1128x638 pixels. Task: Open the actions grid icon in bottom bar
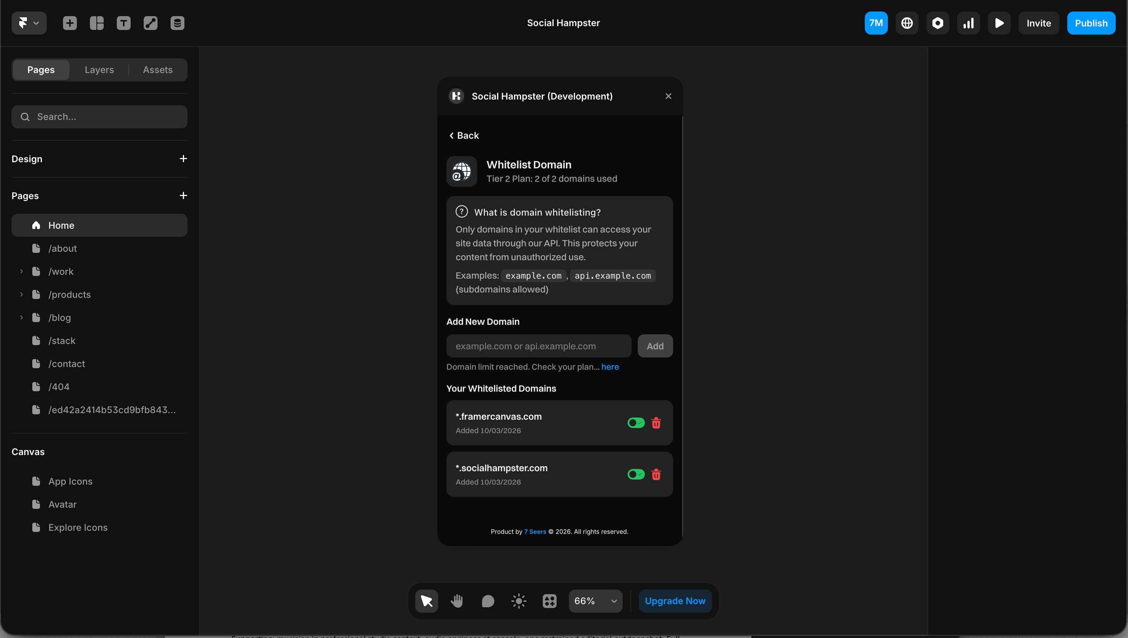click(549, 601)
